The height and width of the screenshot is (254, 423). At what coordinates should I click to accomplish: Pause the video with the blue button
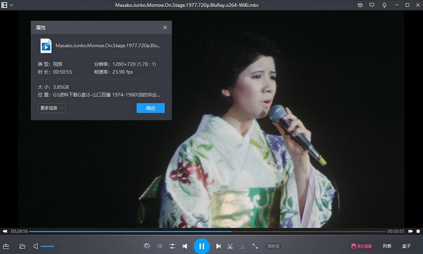pos(201,246)
